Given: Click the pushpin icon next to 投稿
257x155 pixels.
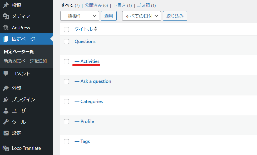Looking at the screenshot, I should [6, 5].
